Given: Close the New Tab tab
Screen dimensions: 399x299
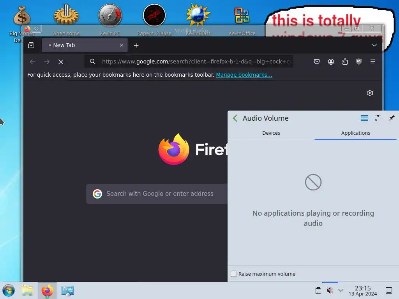Looking at the screenshot, I should point(122,45).
